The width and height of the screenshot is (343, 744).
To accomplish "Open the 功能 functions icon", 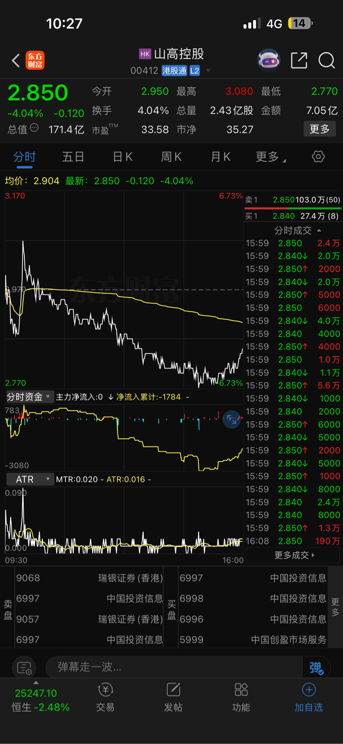I will coord(241,697).
